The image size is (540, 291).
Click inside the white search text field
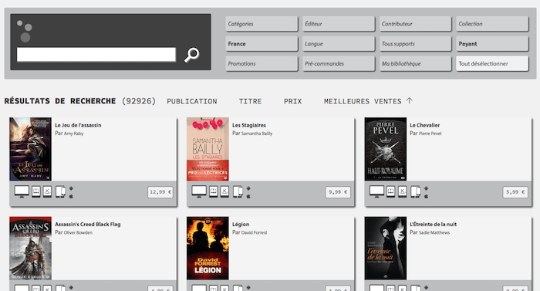click(96, 55)
